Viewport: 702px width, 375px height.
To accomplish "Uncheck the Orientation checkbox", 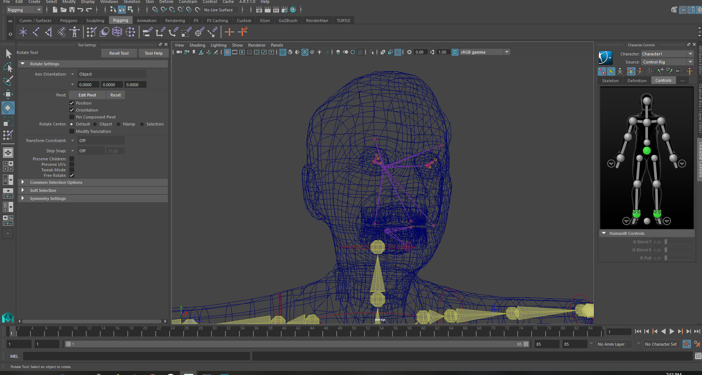I will [72, 110].
